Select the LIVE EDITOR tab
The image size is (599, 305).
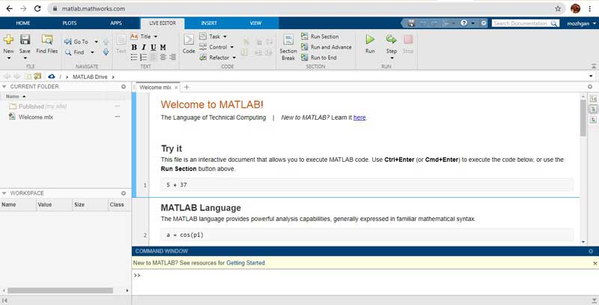(x=162, y=23)
